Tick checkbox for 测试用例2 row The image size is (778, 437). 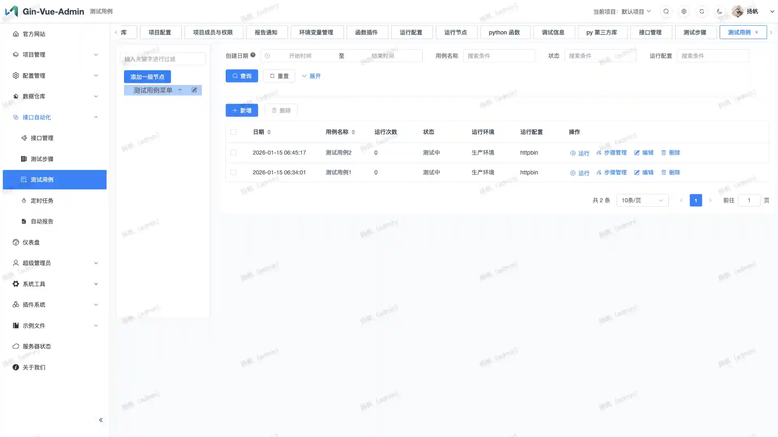(233, 153)
